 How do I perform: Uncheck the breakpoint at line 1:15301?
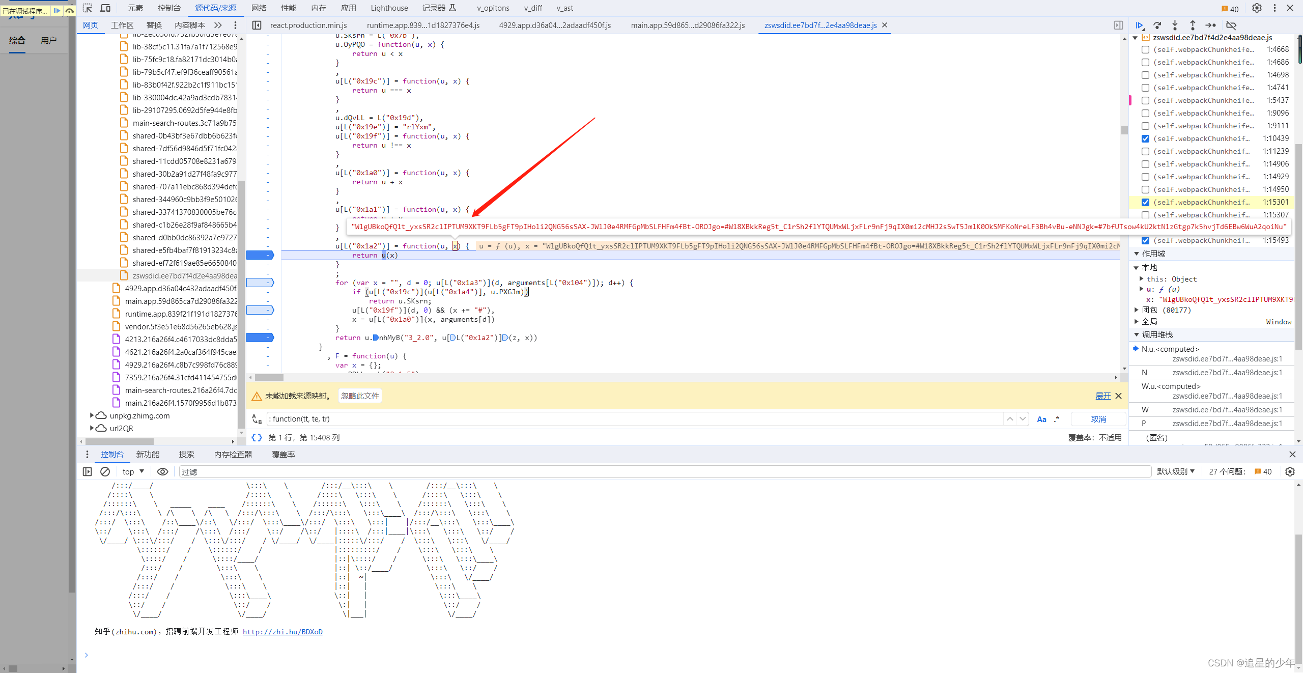click(x=1145, y=202)
